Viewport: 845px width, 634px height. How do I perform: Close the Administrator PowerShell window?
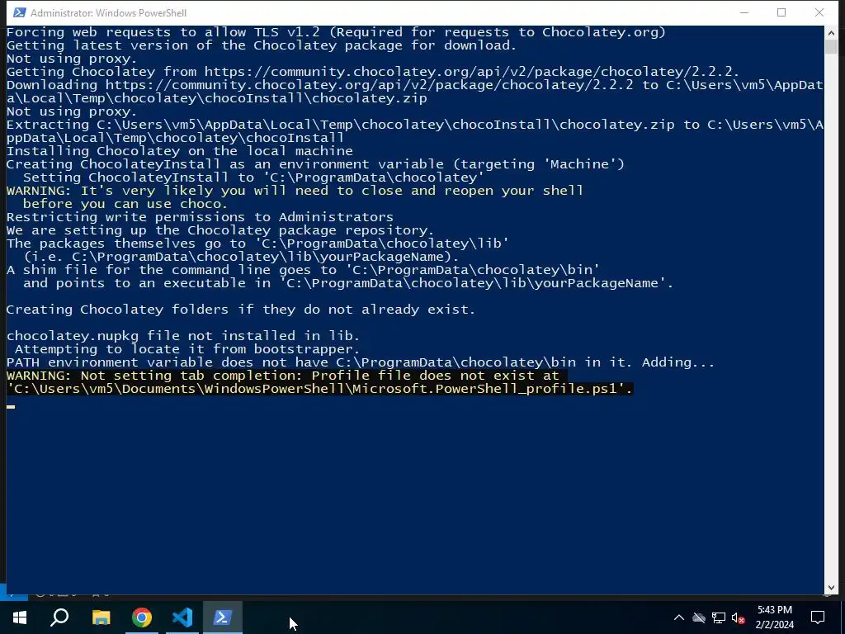(819, 12)
